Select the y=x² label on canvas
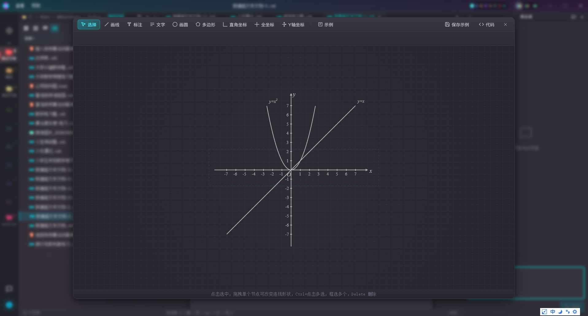 coord(273,101)
